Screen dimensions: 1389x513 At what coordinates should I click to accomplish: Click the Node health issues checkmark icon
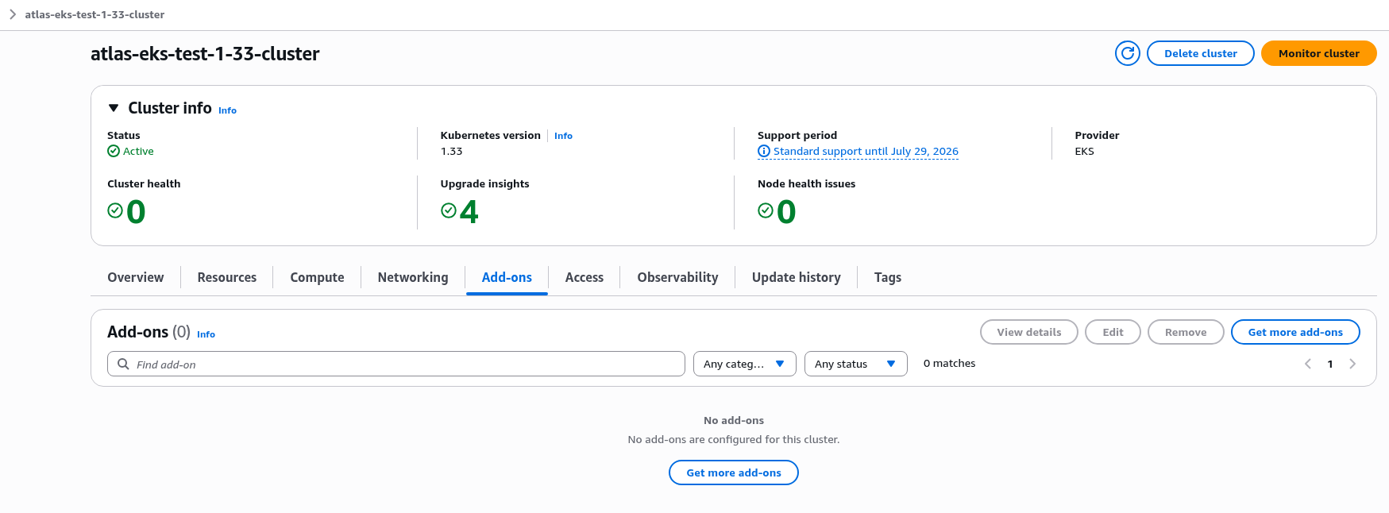766,210
